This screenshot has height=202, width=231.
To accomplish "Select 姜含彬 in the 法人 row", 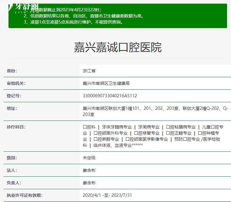I will coord(89,170).
